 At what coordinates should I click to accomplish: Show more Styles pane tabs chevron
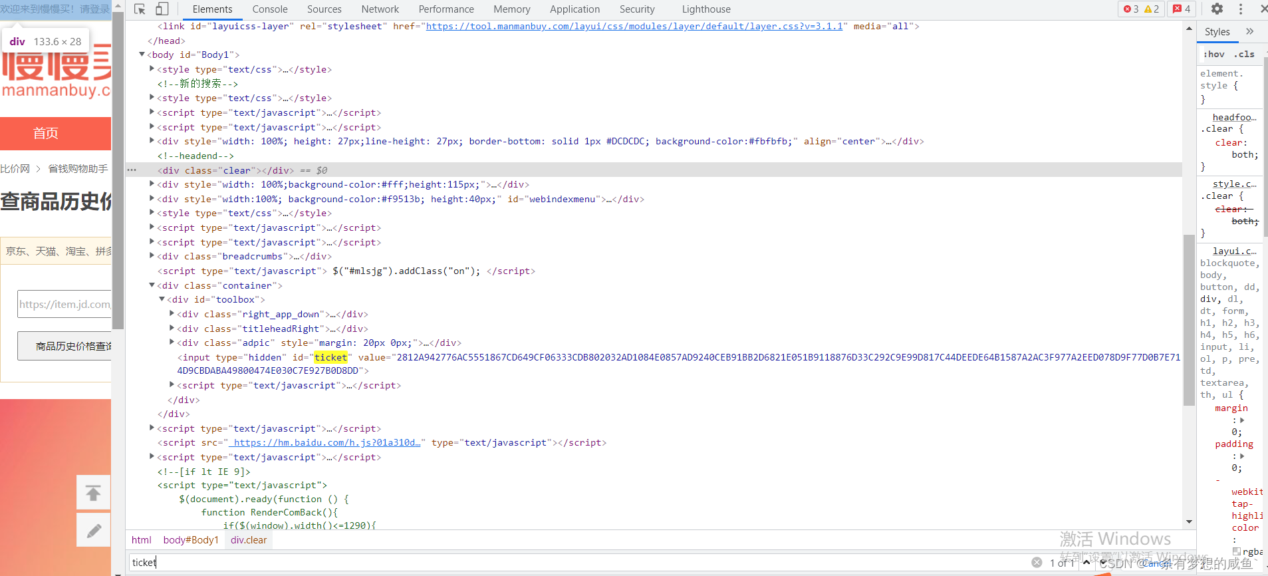pos(1249,31)
